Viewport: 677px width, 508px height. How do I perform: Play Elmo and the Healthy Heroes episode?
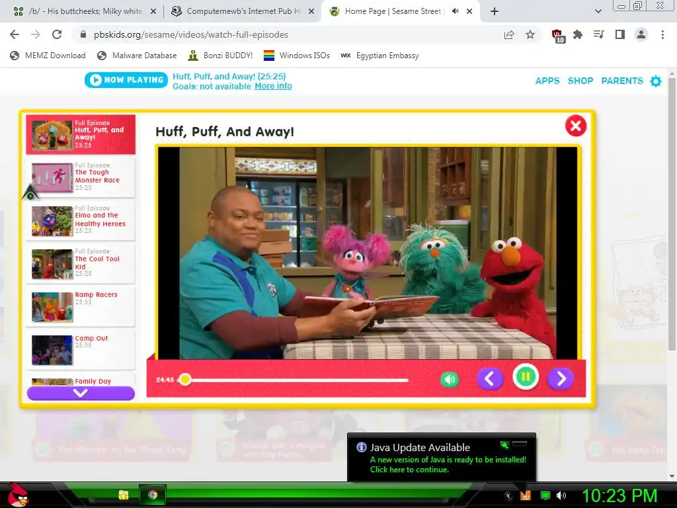(81, 220)
